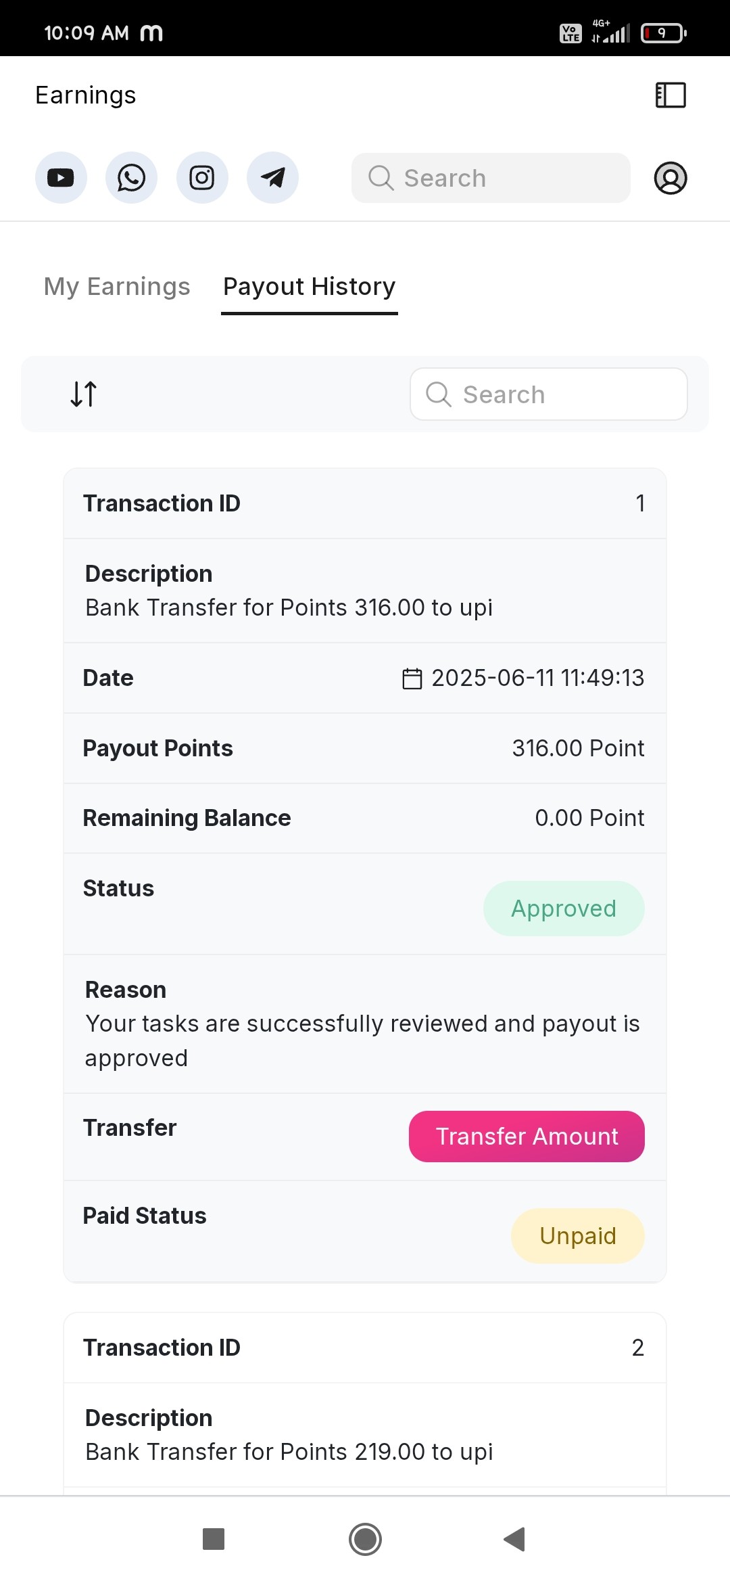Click the sort arrows icon

pyautogui.click(x=84, y=394)
